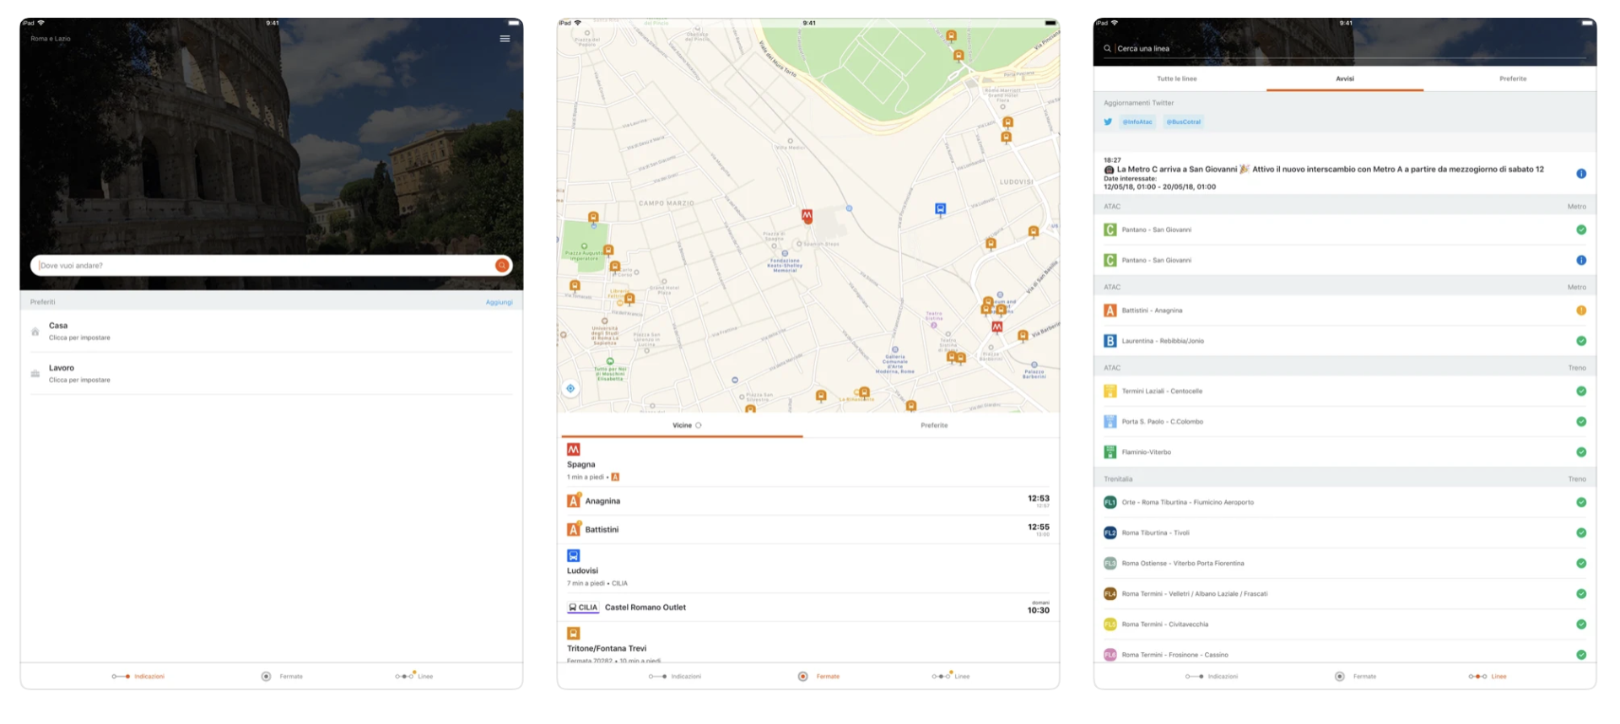Open the Metro C San Giovanni announcement
This screenshot has height=724, width=1620.
click(x=1345, y=173)
